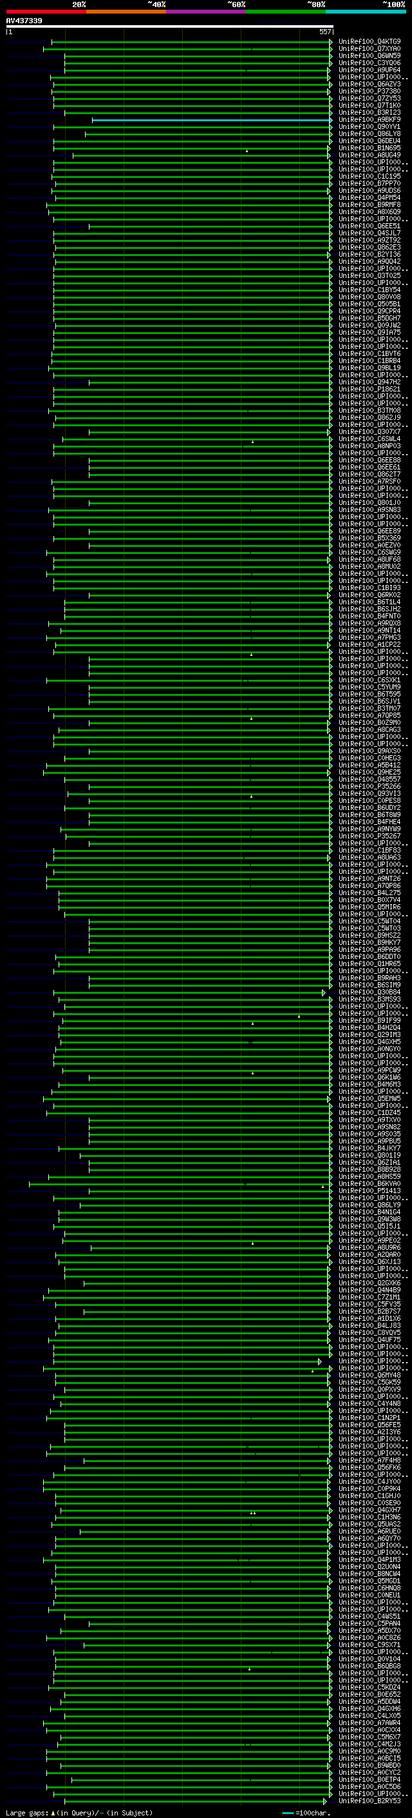Screen dimensions: 412x1818
Task: Open hit UniRef100_B3RI23
Action: click(370, 112)
